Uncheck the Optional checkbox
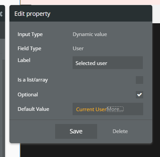 [x=139, y=95]
